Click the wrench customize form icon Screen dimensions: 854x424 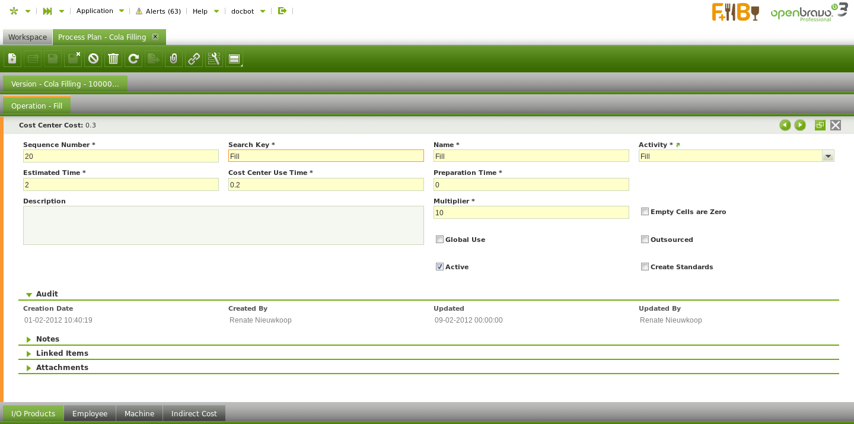214,59
